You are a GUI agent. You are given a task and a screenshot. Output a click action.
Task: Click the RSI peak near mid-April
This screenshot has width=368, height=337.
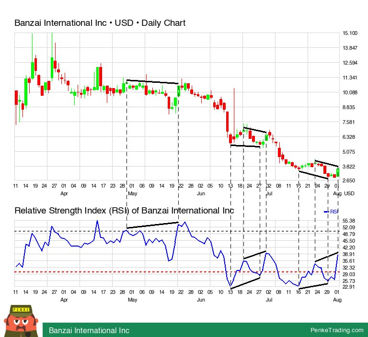click(x=97, y=221)
